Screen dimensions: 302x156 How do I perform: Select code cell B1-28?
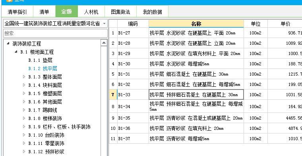pyautogui.click(x=133, y=43)
